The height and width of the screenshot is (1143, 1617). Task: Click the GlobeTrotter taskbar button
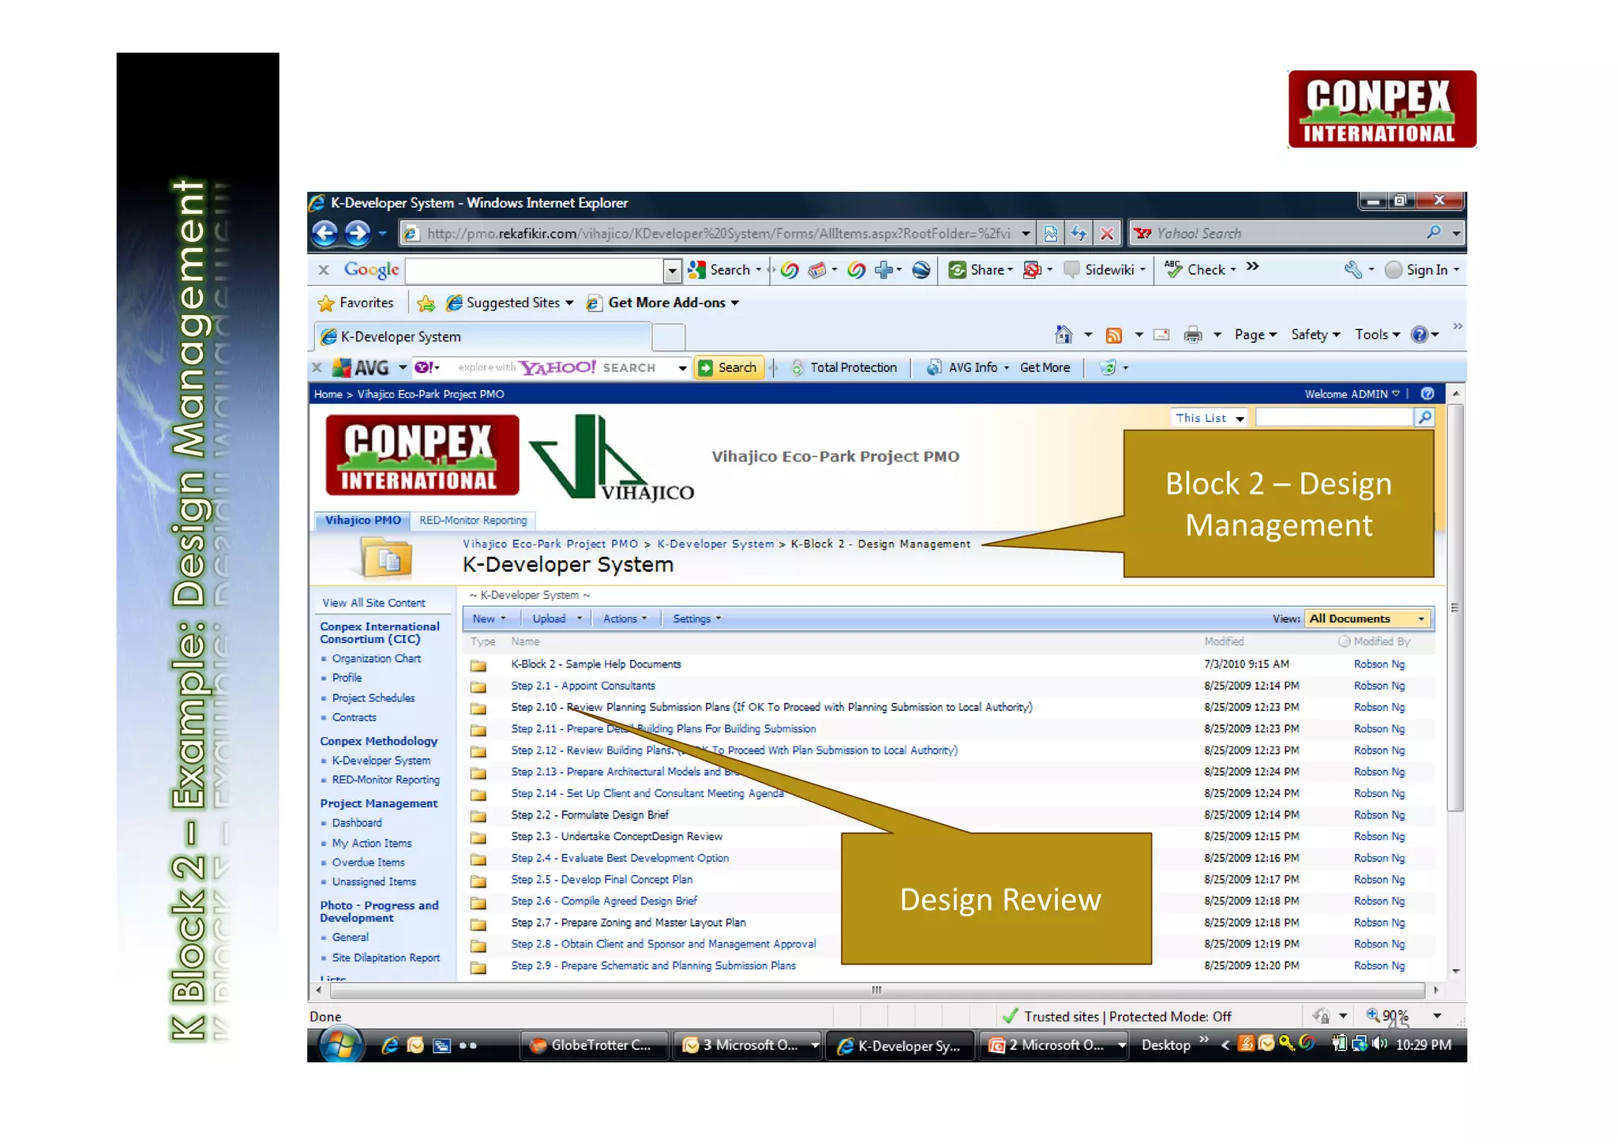point(595,1045)
